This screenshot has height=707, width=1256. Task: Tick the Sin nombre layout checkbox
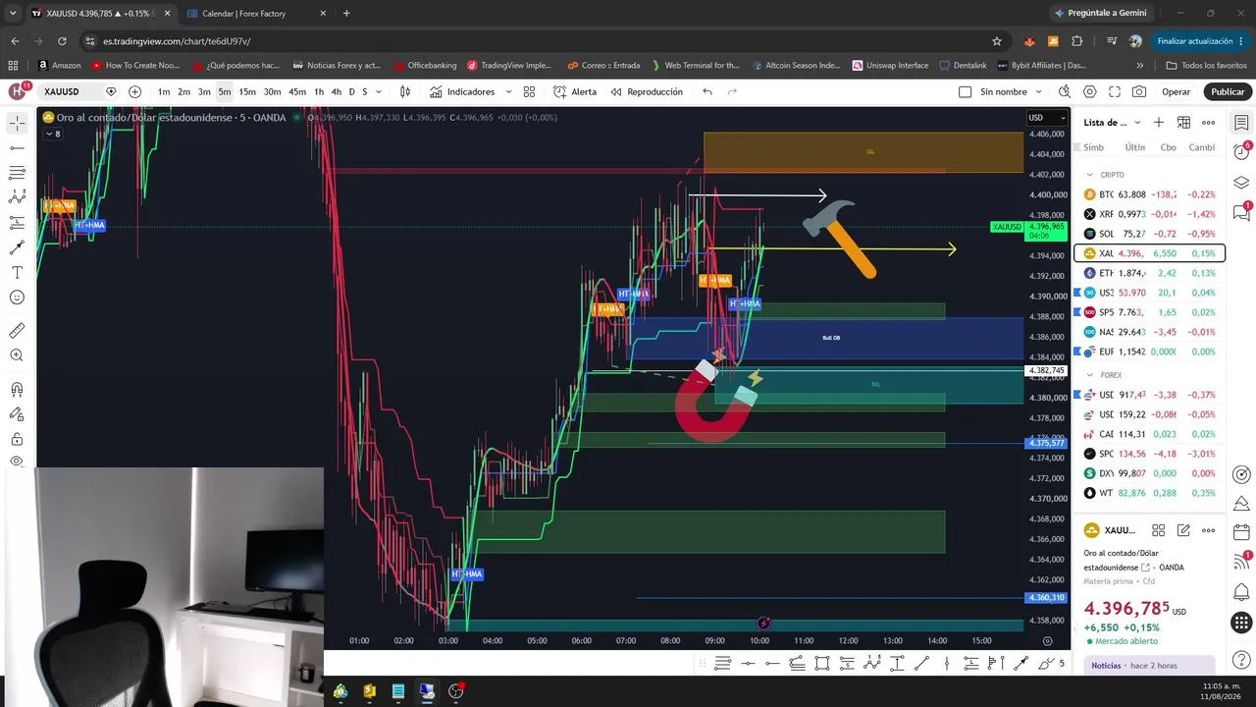(965, 91)
